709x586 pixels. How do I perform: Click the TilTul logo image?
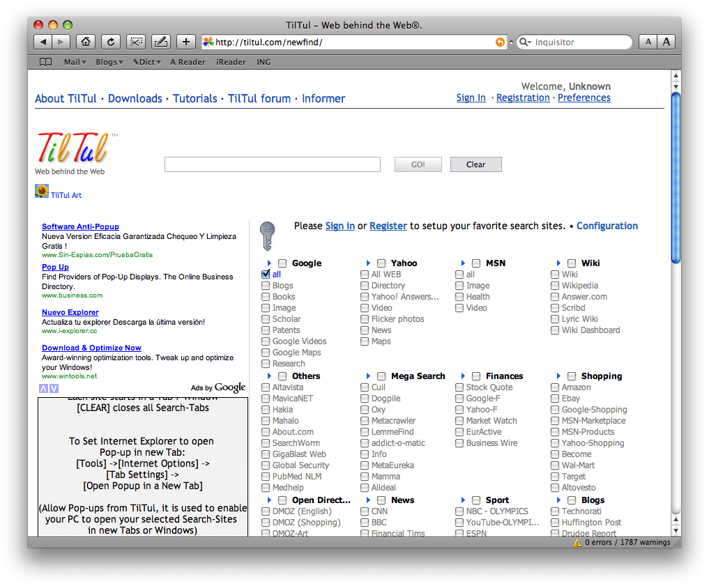[x=73, y=148]
